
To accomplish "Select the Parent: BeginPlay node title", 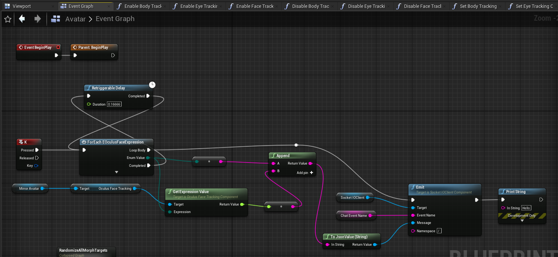I will click(93, 47).
